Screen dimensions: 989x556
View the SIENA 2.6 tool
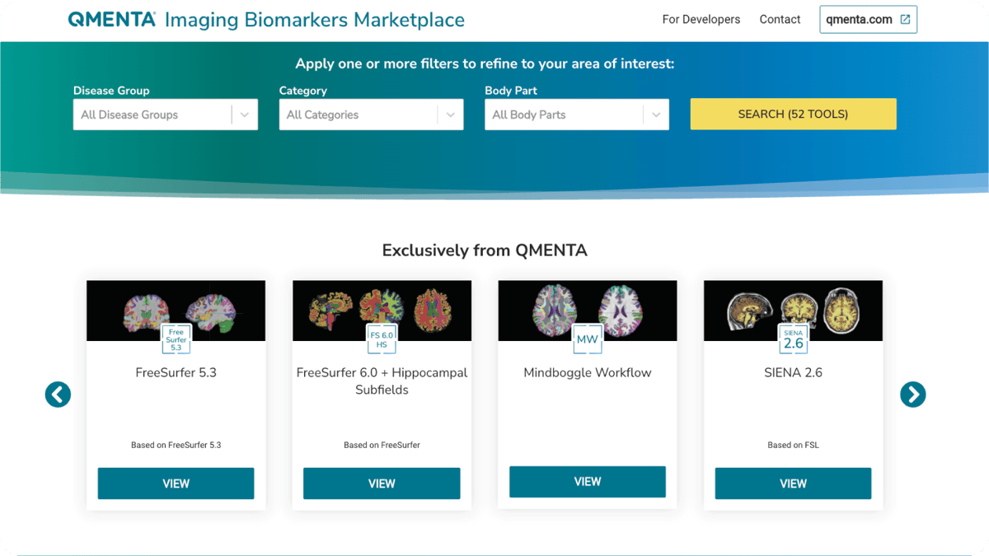tap(793, 484)
